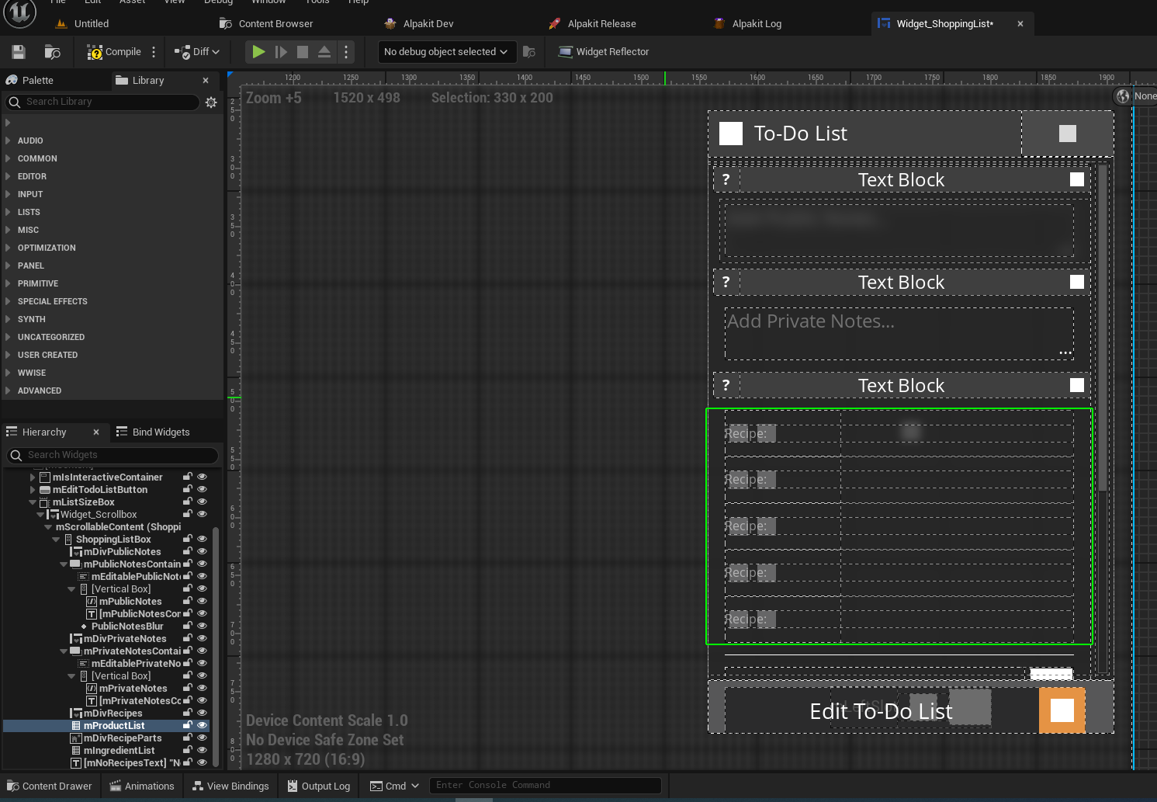
Task: Open the Output Log
Action: (x=318, y=786)
